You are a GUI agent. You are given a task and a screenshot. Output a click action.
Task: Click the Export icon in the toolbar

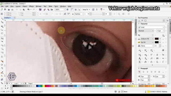(48, 10)
